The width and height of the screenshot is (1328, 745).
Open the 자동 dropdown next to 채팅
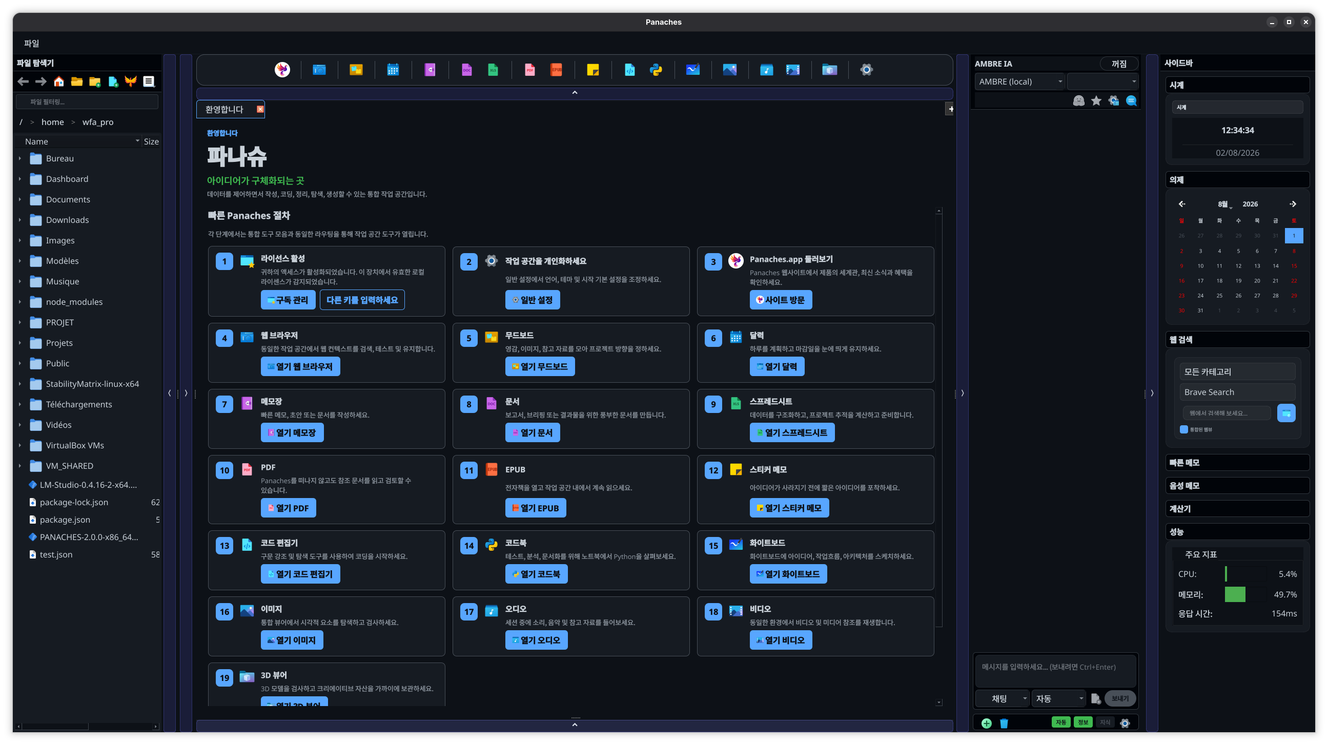[x=1058, y=699]
